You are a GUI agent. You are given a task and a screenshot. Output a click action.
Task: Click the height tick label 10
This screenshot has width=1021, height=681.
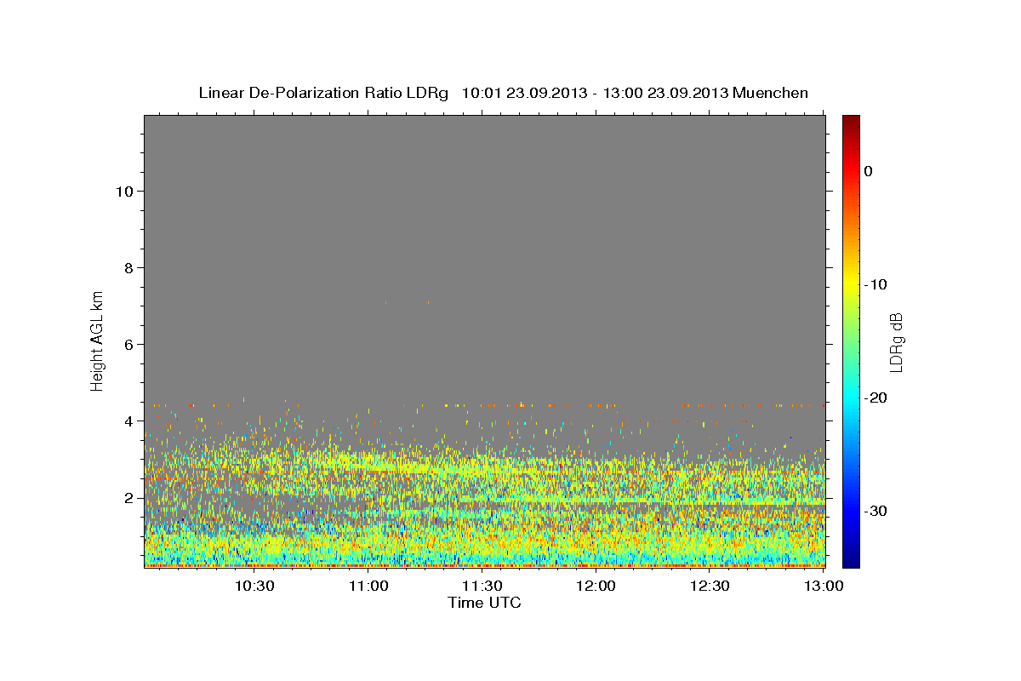pos(126,191)
